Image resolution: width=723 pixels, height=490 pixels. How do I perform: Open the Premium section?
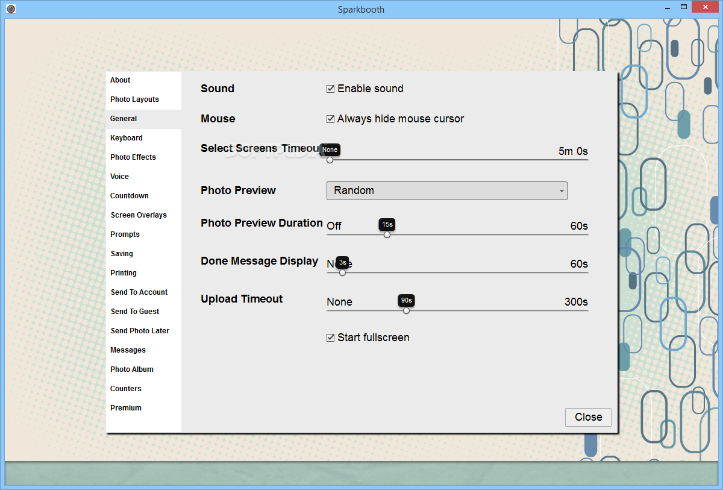click(x=143, y=408)
